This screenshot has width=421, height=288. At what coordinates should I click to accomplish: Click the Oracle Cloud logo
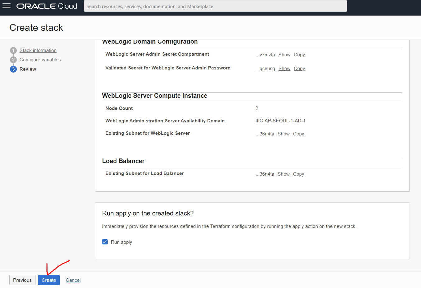coord(47,6)
